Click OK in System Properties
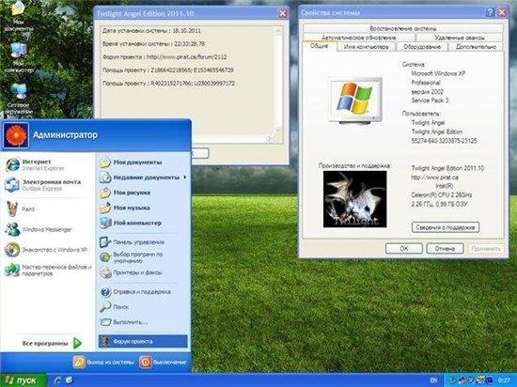 404,248
